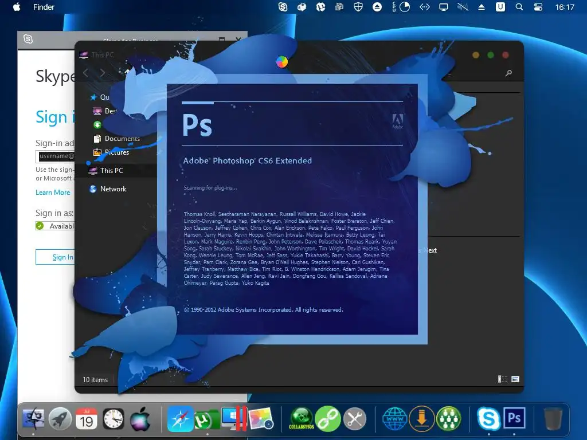Click the Skype icon in the menu bar
This screenshot has width=587, height=440.
point(283,7)
